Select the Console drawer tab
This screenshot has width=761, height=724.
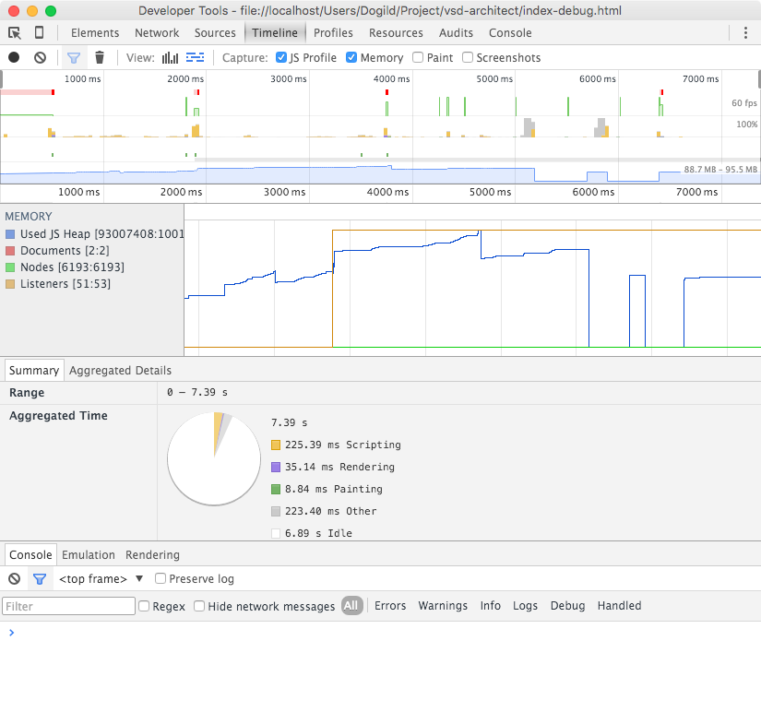click(x=30, y=555)
